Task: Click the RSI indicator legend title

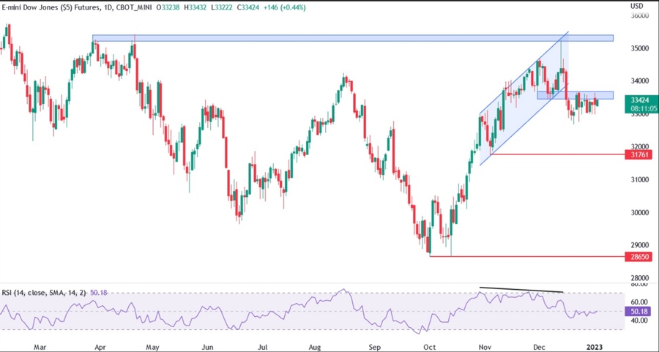Action: [x=42, y=293]
